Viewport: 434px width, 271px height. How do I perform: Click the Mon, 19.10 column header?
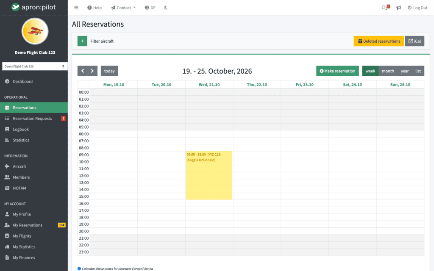coord(114,85)
